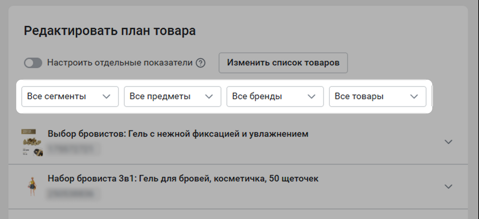Click the question mark help icon
This screenshot has width=479, height=219.
point(201,63)
